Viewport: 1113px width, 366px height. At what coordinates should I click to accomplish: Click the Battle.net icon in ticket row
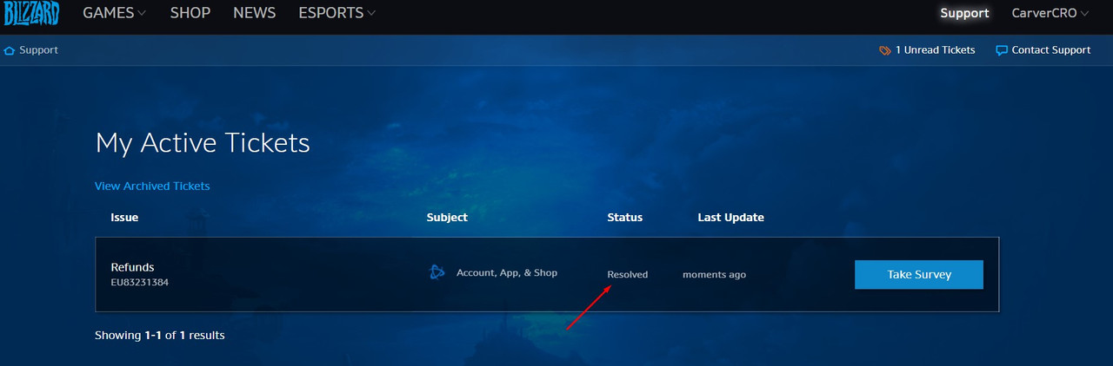437,272
